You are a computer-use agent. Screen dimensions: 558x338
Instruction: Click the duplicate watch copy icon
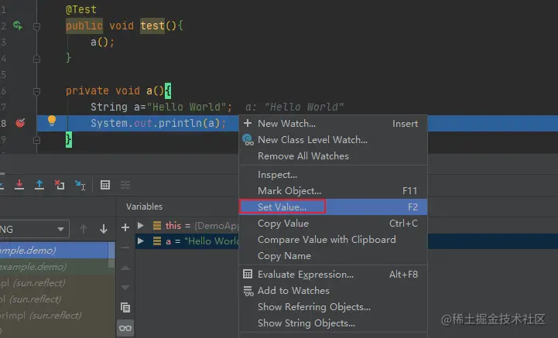(x=125, y=307)
